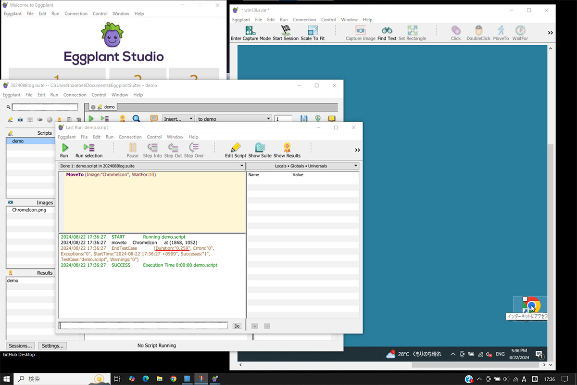Click the Show Suite icon
This screenshot has width=577, height=385.
click(260, 148)
